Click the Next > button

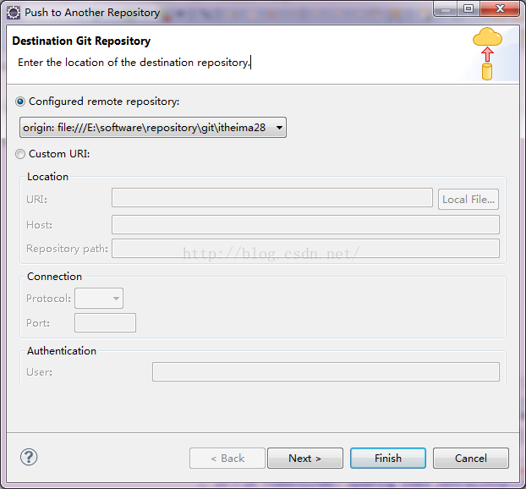305,459
